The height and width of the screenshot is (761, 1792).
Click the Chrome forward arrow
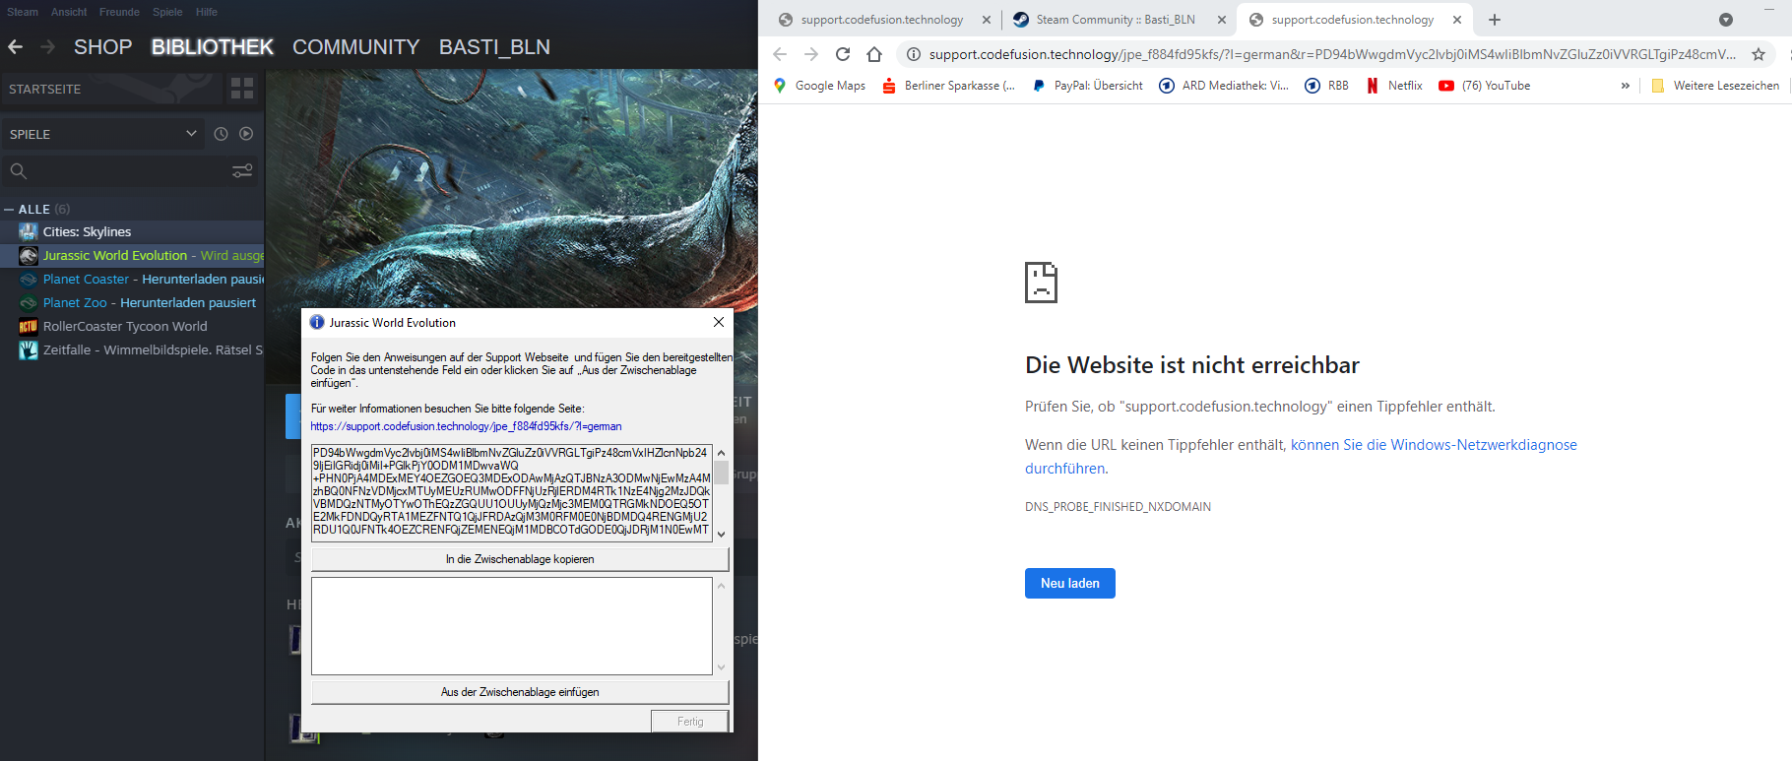(811, 54)
